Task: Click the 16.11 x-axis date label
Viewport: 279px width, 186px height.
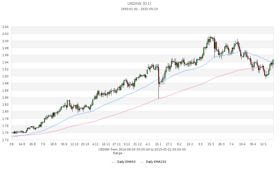Action: coord(106,144)
